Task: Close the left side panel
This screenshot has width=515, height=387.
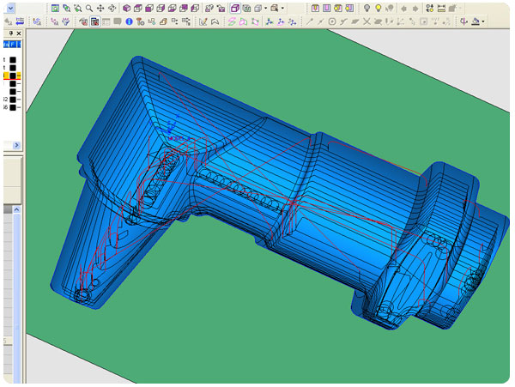Action: [x=21, y=33]
